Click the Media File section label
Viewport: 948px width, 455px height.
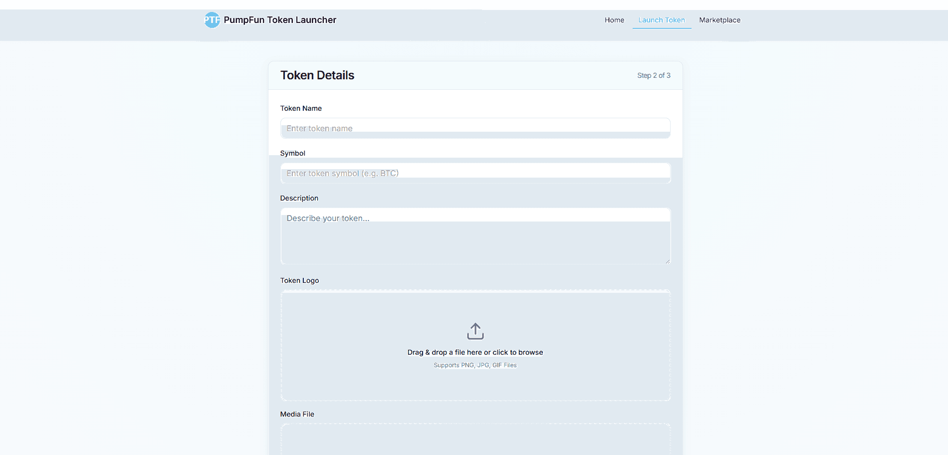pos(297,414)
